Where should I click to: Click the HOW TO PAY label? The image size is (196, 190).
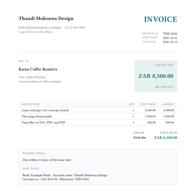coord(31,169)
